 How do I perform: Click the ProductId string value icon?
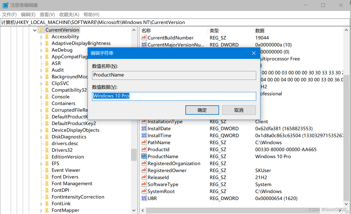pos(144,149)
